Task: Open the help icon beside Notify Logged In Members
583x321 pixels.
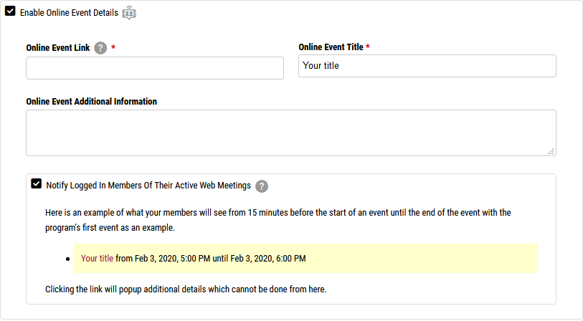Action: coord(262,186)
